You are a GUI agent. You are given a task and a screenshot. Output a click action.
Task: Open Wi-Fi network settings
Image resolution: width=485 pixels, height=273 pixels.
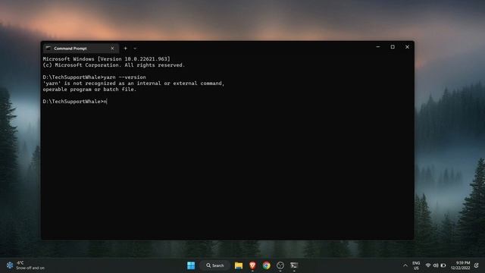click(428, 265)
